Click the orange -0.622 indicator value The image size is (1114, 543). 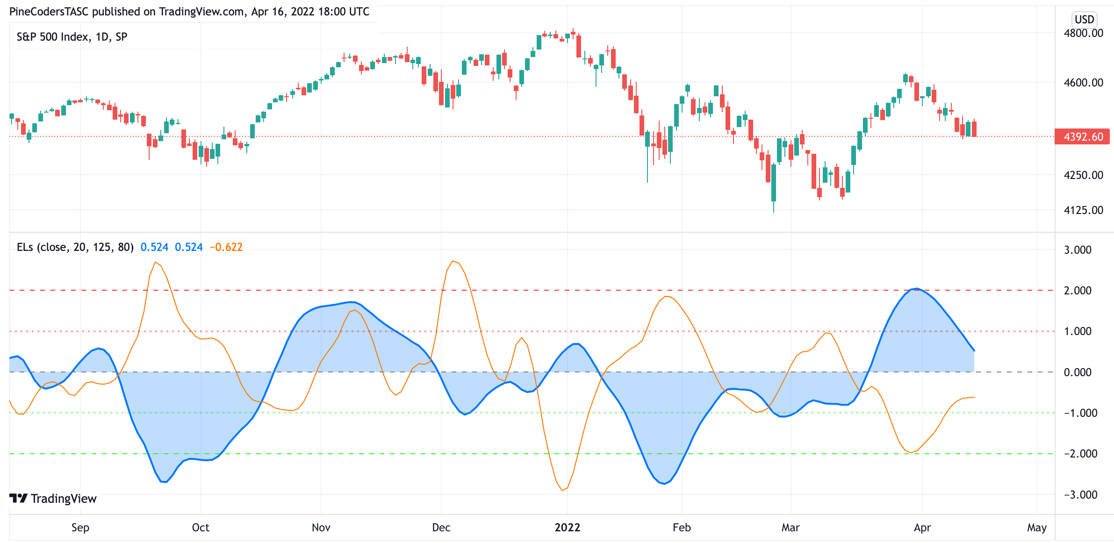(x=226, y=247)
